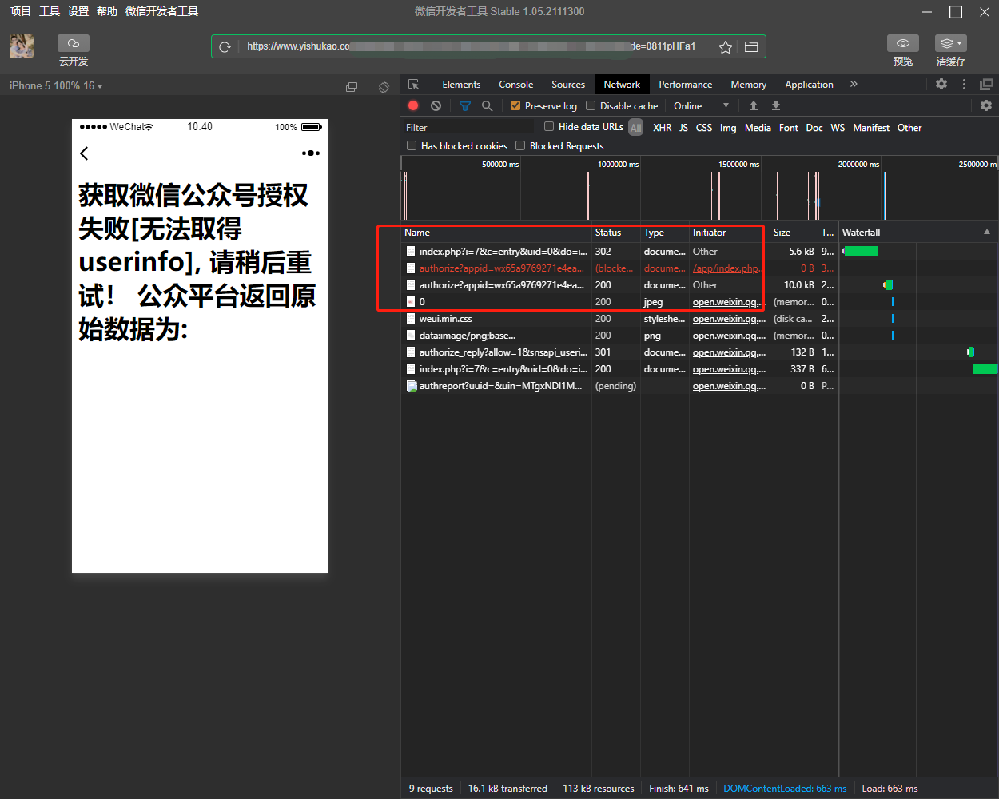Tap the three-dot menu in simulator
This screenshot has height=799, width=999.
(311, 153)
